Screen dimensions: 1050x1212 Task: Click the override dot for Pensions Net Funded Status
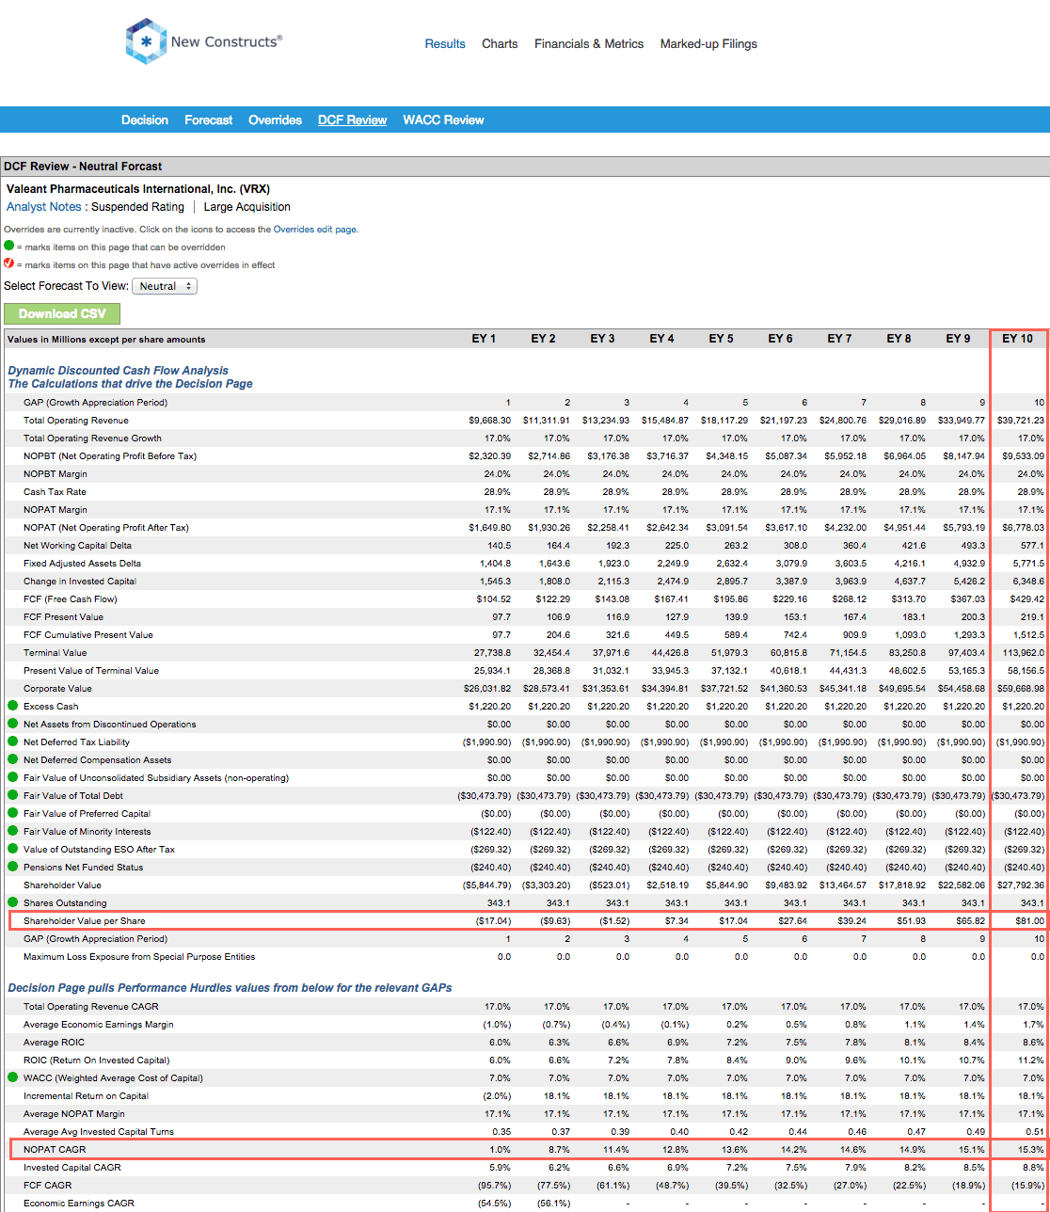[12, 867]
